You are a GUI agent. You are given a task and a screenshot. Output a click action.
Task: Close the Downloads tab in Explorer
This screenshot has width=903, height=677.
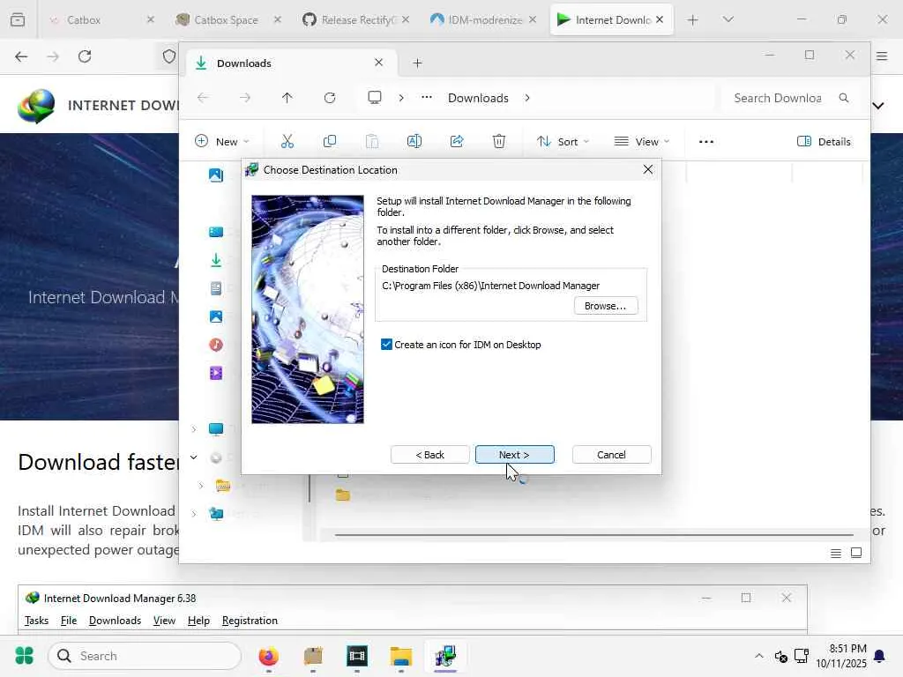tap(378, 63)
